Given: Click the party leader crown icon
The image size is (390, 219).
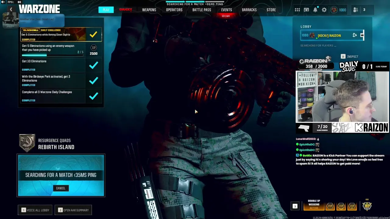Looking at the screenshot, I should [362, 35].
